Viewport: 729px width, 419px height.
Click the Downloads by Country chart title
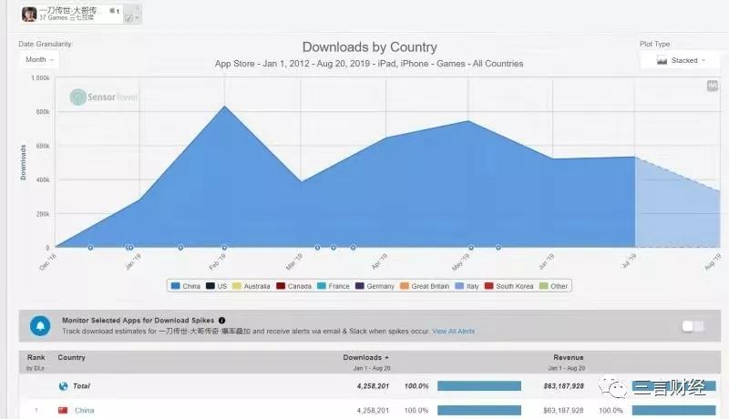(x=370, y=47)
